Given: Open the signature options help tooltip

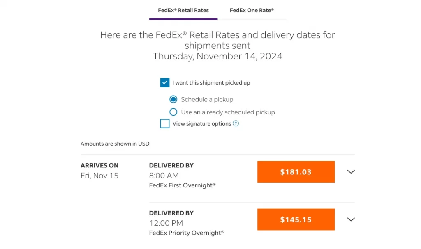Looking at the screenshot, I should [x=235, y=123].
